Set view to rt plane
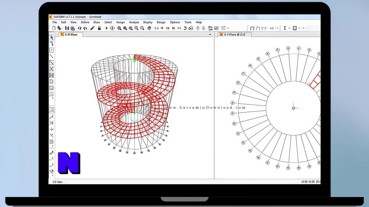 click(162, 28)
